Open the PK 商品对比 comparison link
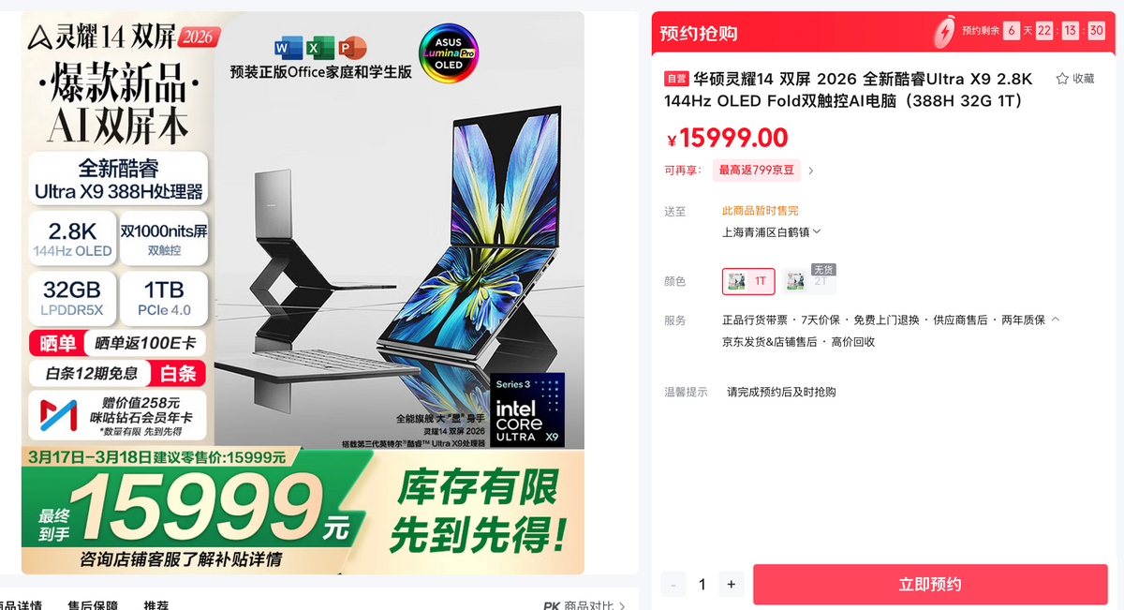The height and width of the screenshot is (610, 1124). point(584,606)
